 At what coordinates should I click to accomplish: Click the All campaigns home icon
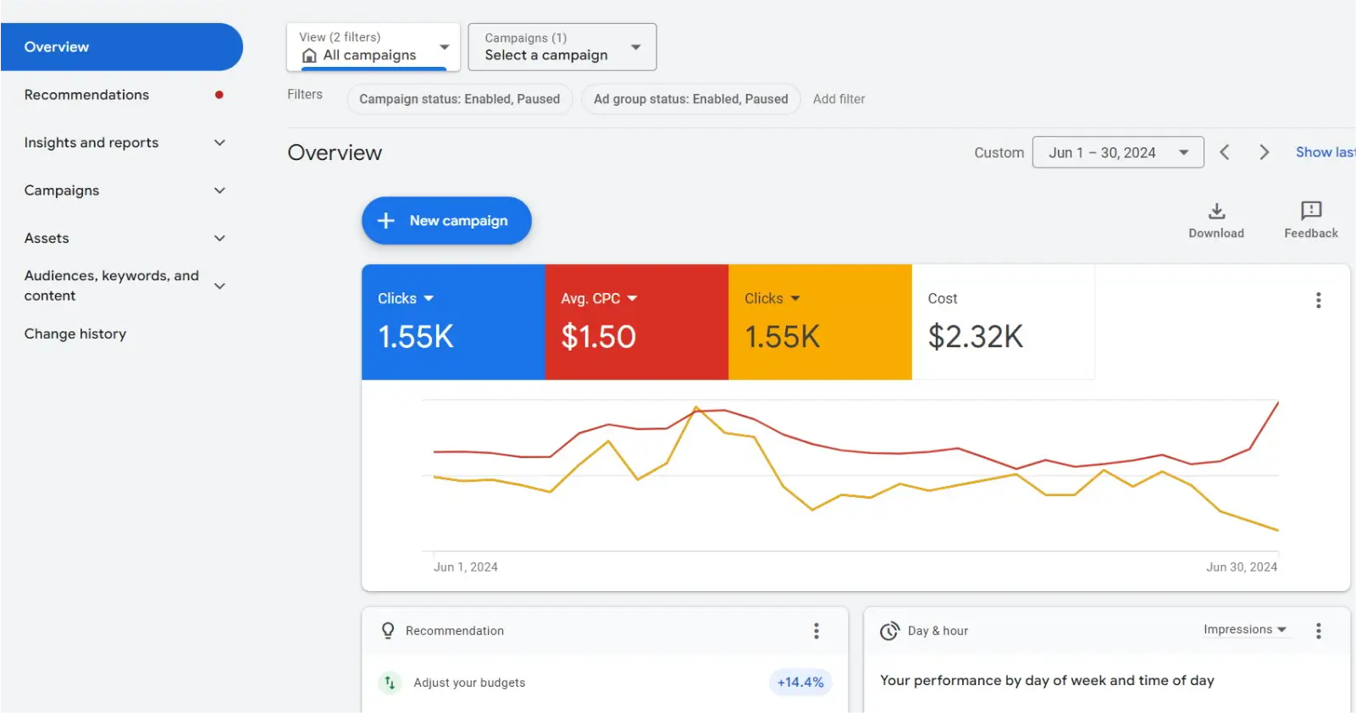click(x=309, y=55)
